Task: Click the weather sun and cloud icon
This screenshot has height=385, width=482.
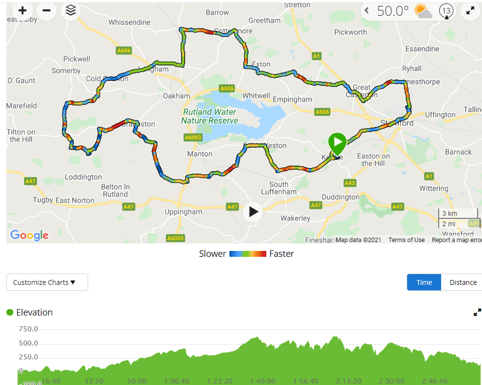Action: pos(423,11)
